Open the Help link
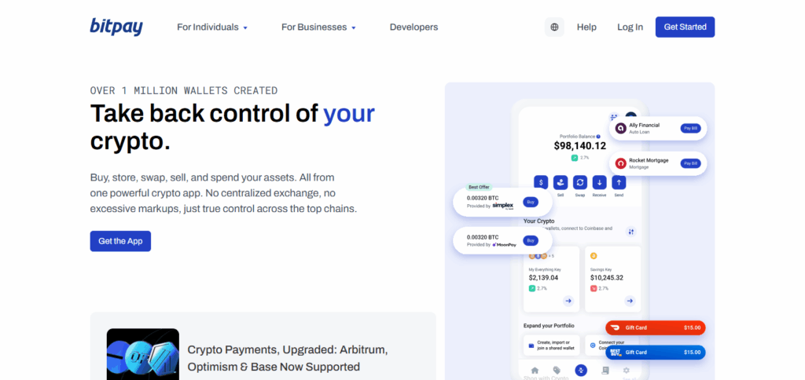Viewport: 805px width, 380px height. pyautogui.click(x=586, y=27)
